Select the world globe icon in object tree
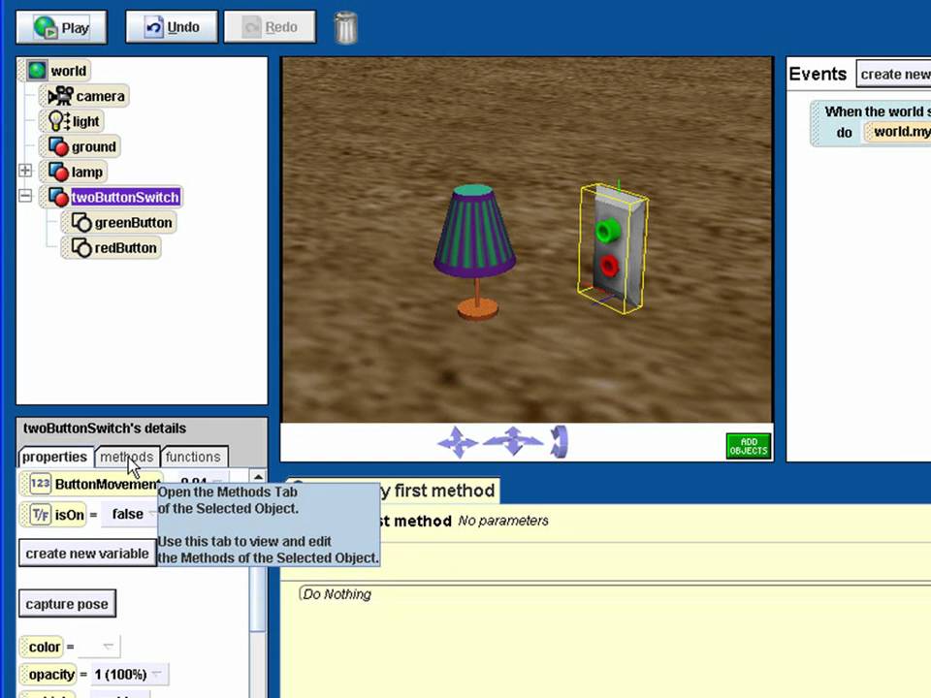Image resolution: width=931 pixels, height=698 pixels. pos(37,71)
